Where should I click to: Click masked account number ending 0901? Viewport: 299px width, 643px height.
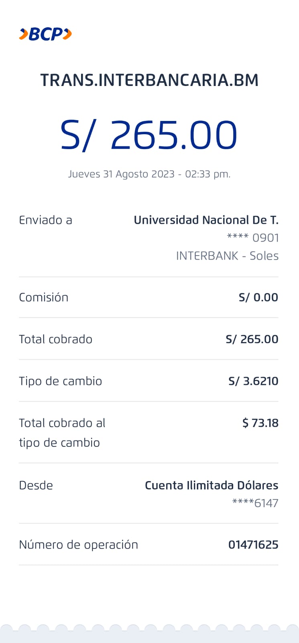[253, 238]
